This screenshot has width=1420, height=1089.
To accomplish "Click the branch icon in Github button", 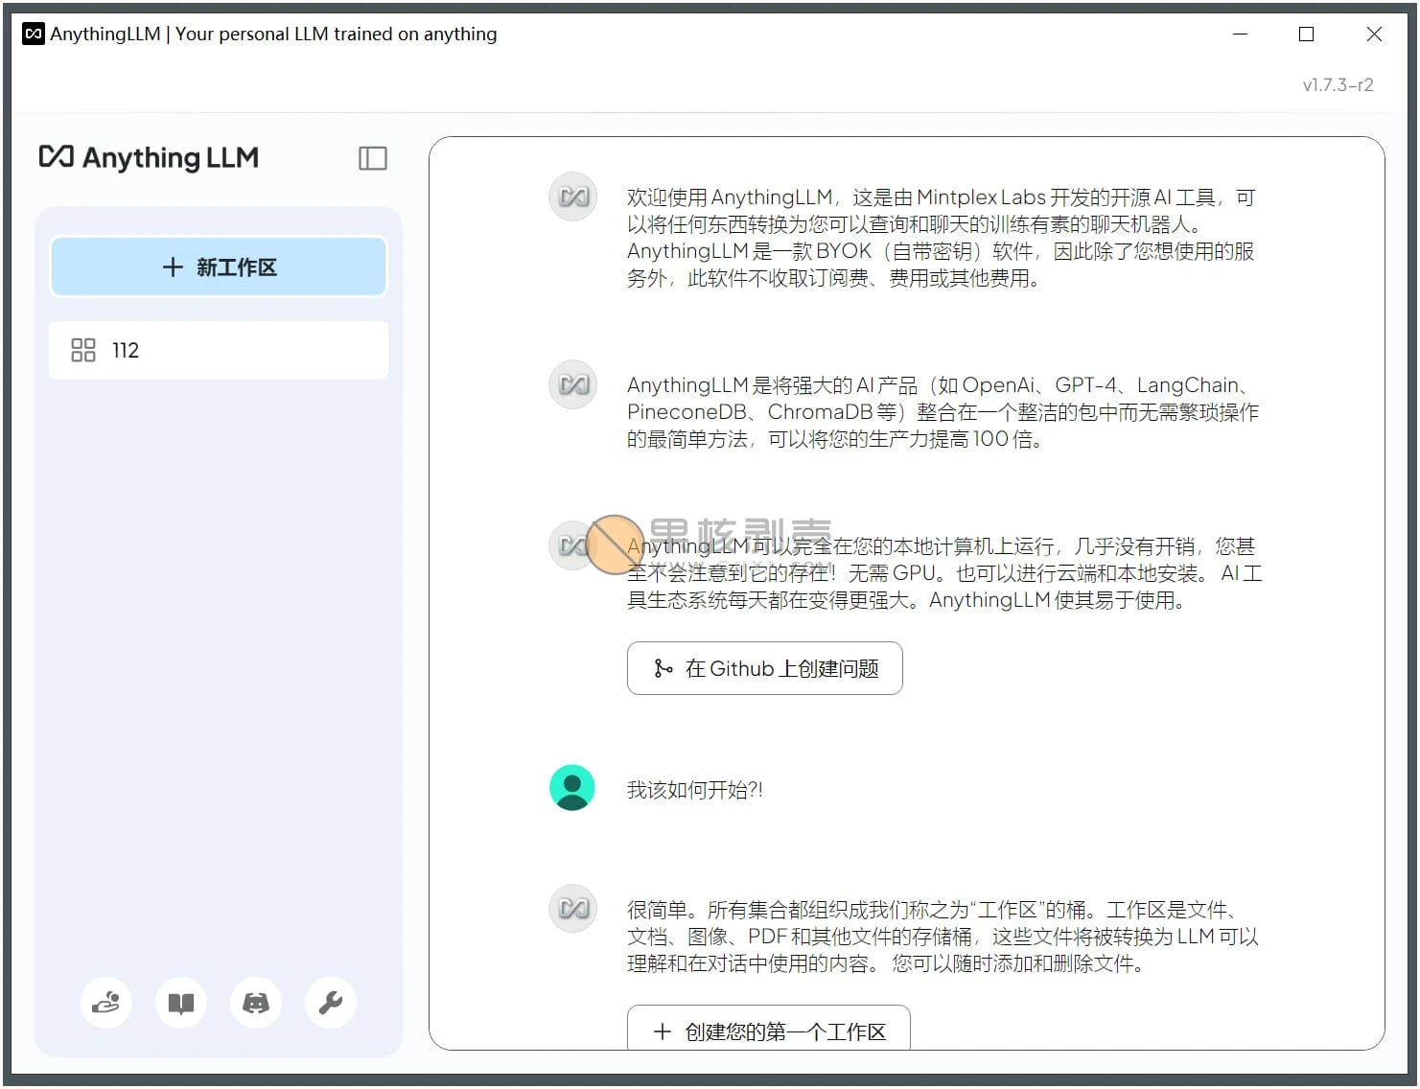I will click(663, 668).
